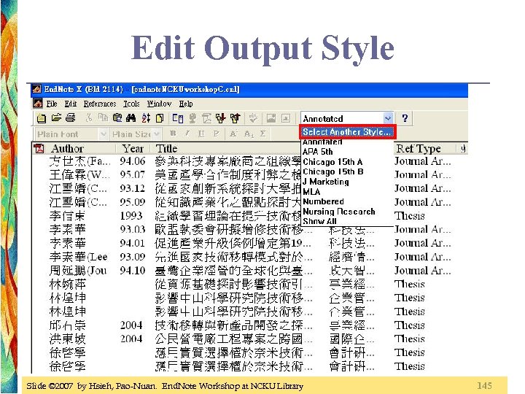
Task: Click the Sigma symbol font button
Action: [x=262, y=134]
